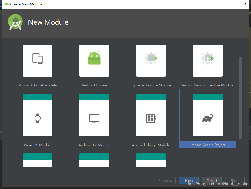Close the Create New Module dialog

coord(245,4)
